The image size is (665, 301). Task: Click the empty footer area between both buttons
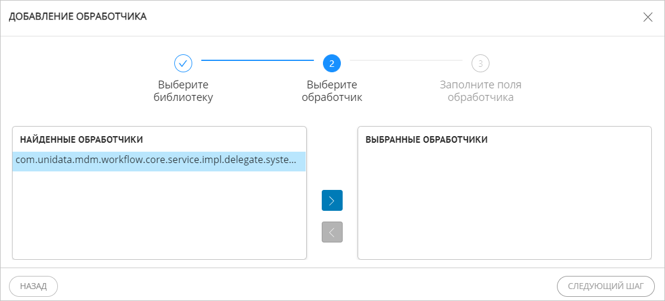tap(307, 286)
